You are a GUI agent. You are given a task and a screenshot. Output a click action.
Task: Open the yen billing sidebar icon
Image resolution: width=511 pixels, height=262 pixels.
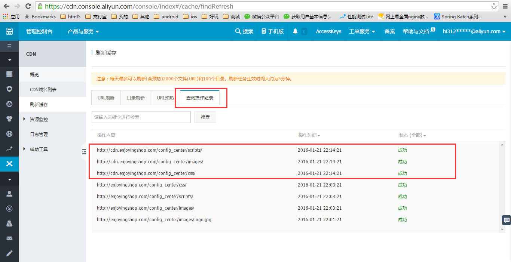(x=9, y=209)
